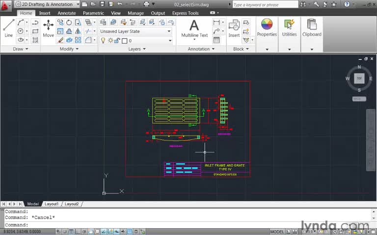The height and width of the screenshot is (235, 377).
Task: Click the ViewCube TOP face
Action: click(x=359, y=78)
